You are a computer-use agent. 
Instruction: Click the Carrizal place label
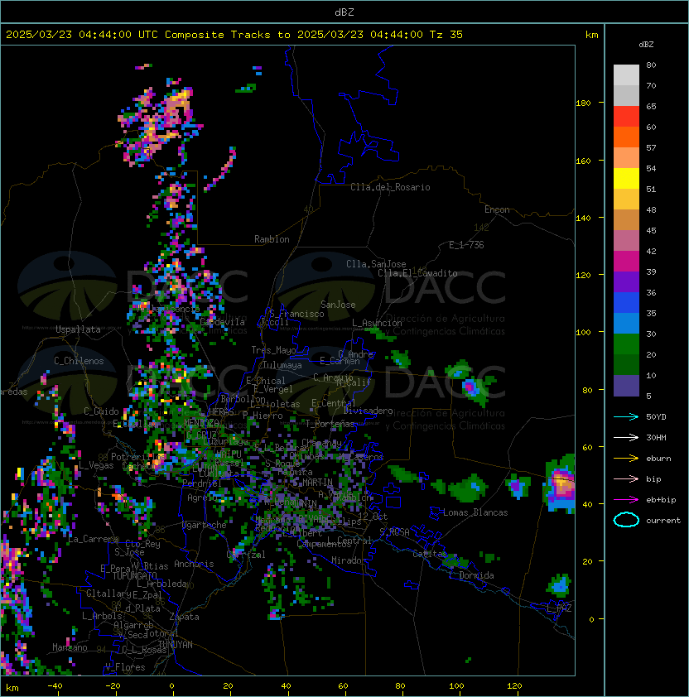click(246, 555)
